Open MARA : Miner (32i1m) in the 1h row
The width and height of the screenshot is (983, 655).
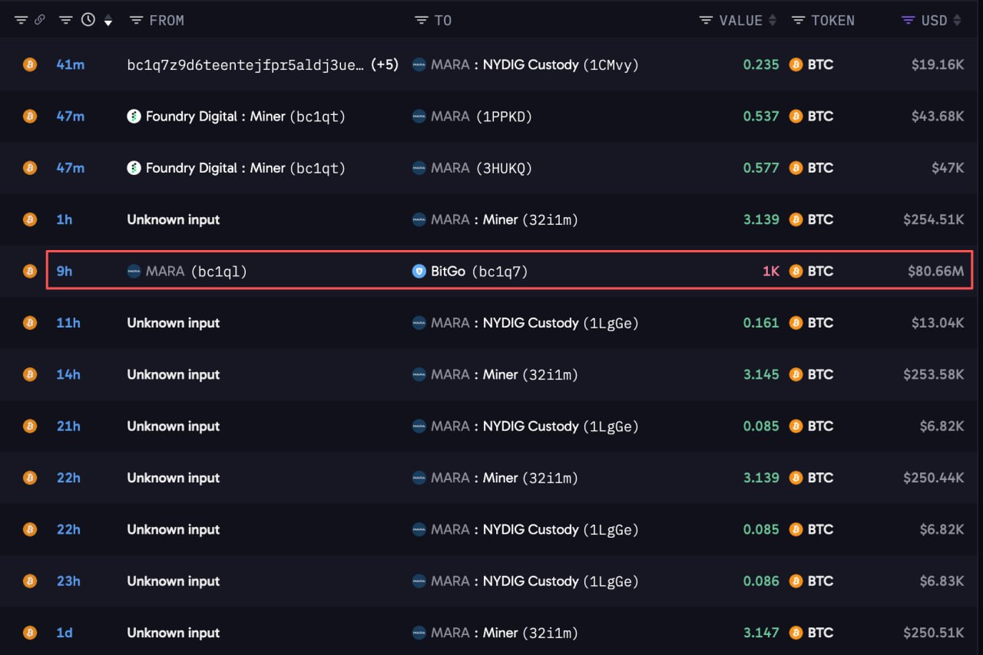point(505,219)
